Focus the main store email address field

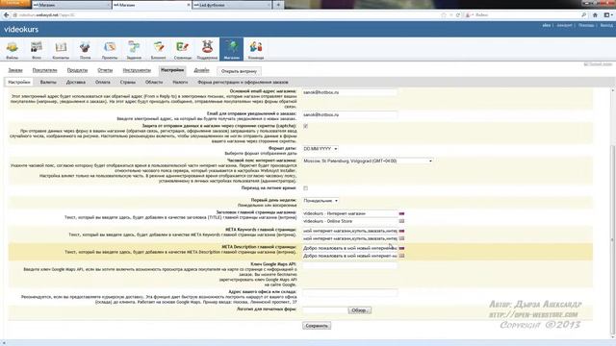tap(349, 92)
